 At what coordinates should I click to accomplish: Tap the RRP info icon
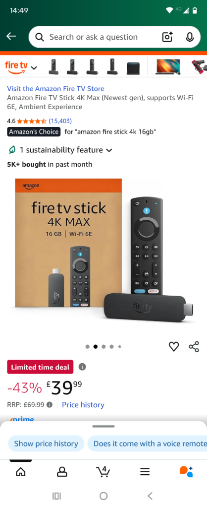click(49, 405)
